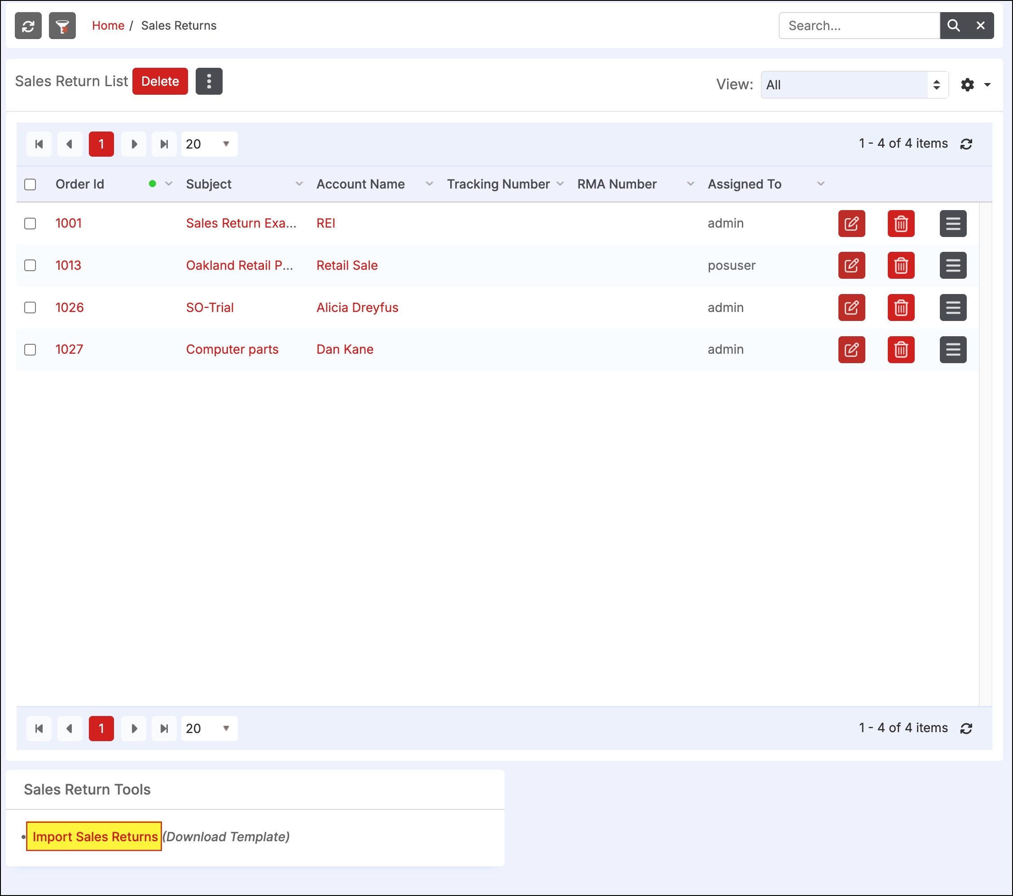Open the three-dot more actions menu
Image resolution: width=1013 pixels, height=896 pixels.
(x=209, y=81)
